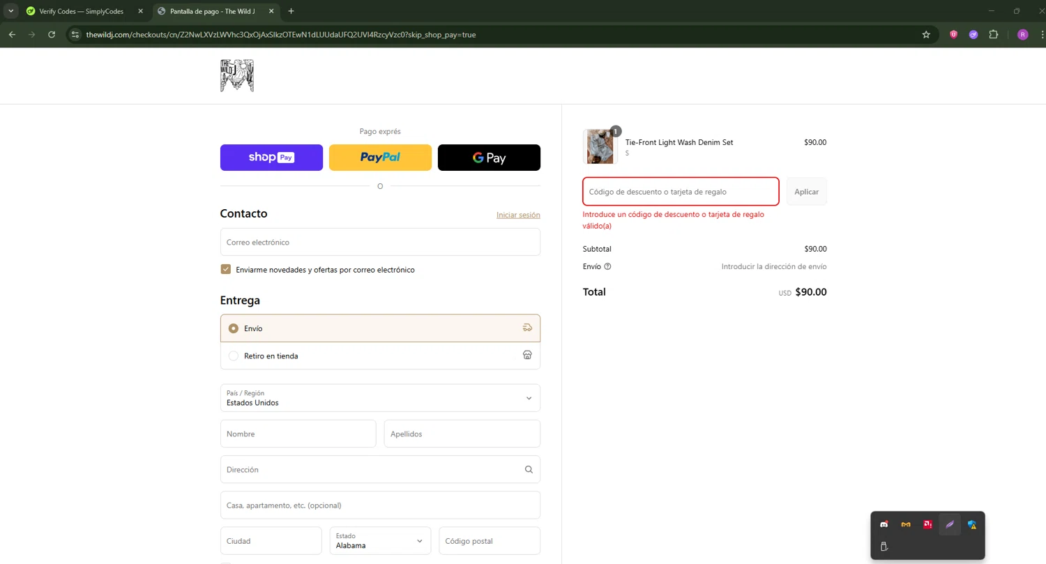The image size is (1046, 564).
Task: Open Windows Security shield tray icon
Action: tap(972, 524)
